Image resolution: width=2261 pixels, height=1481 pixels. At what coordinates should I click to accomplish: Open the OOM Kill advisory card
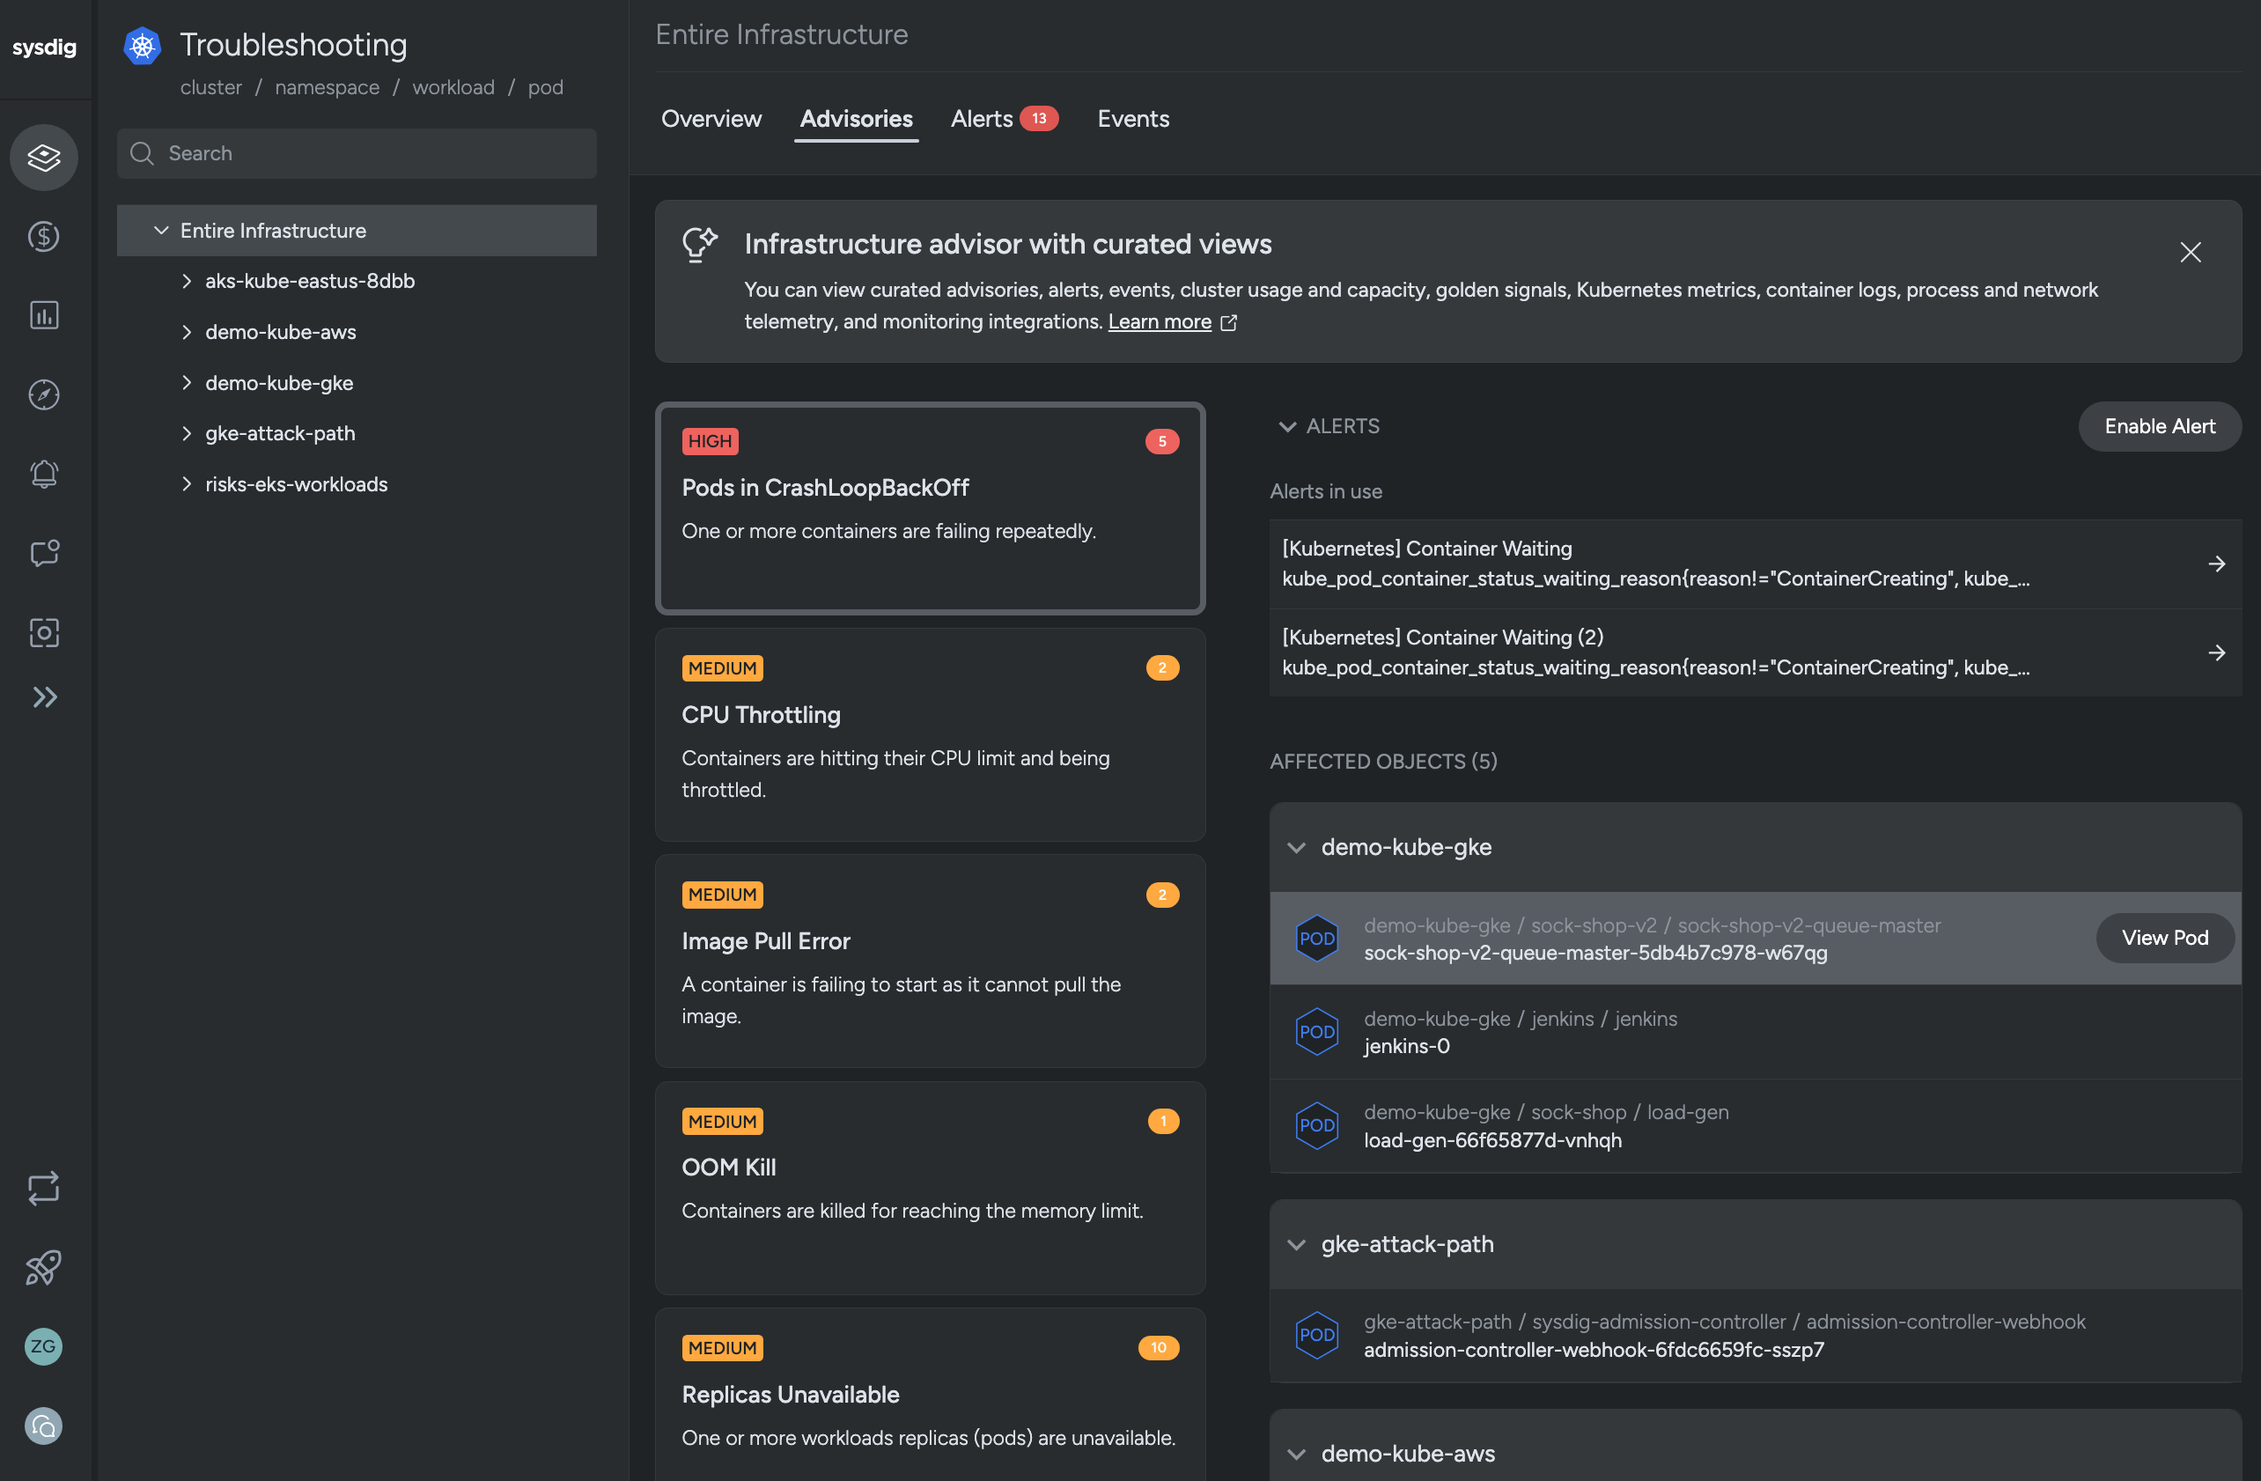(930, 1188)
